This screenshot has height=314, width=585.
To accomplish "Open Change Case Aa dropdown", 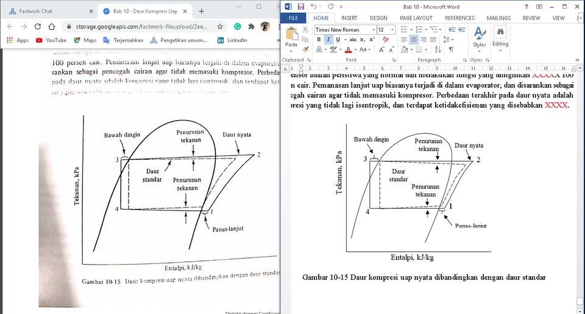I will [364, 49].
